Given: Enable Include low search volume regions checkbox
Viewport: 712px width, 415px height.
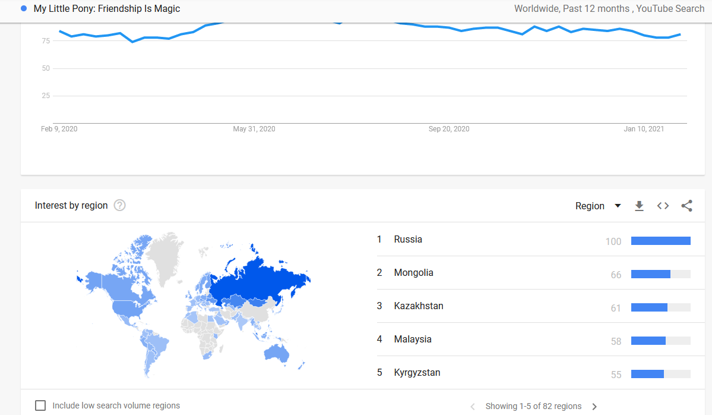Looking at the screenshot, I should pyautogui.click(x=40, y=405).
